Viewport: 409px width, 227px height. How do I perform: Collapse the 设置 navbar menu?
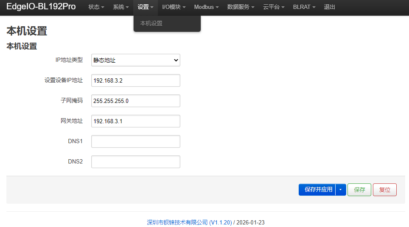click(145, 7)
